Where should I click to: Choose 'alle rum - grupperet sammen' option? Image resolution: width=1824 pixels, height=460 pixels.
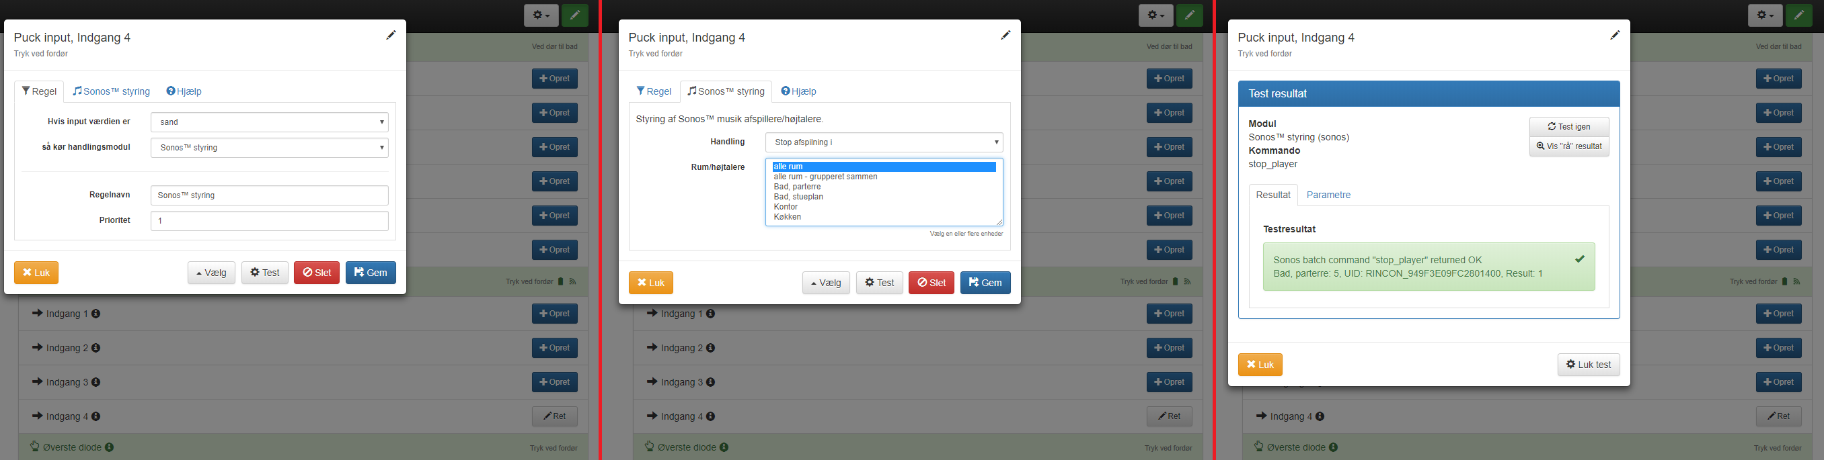825,177
